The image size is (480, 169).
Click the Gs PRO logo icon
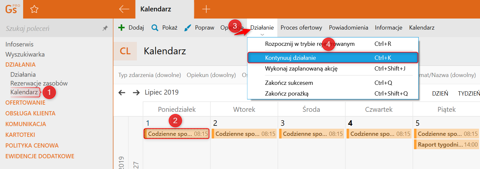point(11,9)
